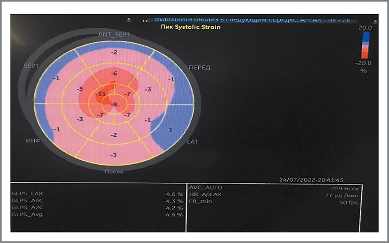Select the GLPS_Avg result row

click(97, 215)
